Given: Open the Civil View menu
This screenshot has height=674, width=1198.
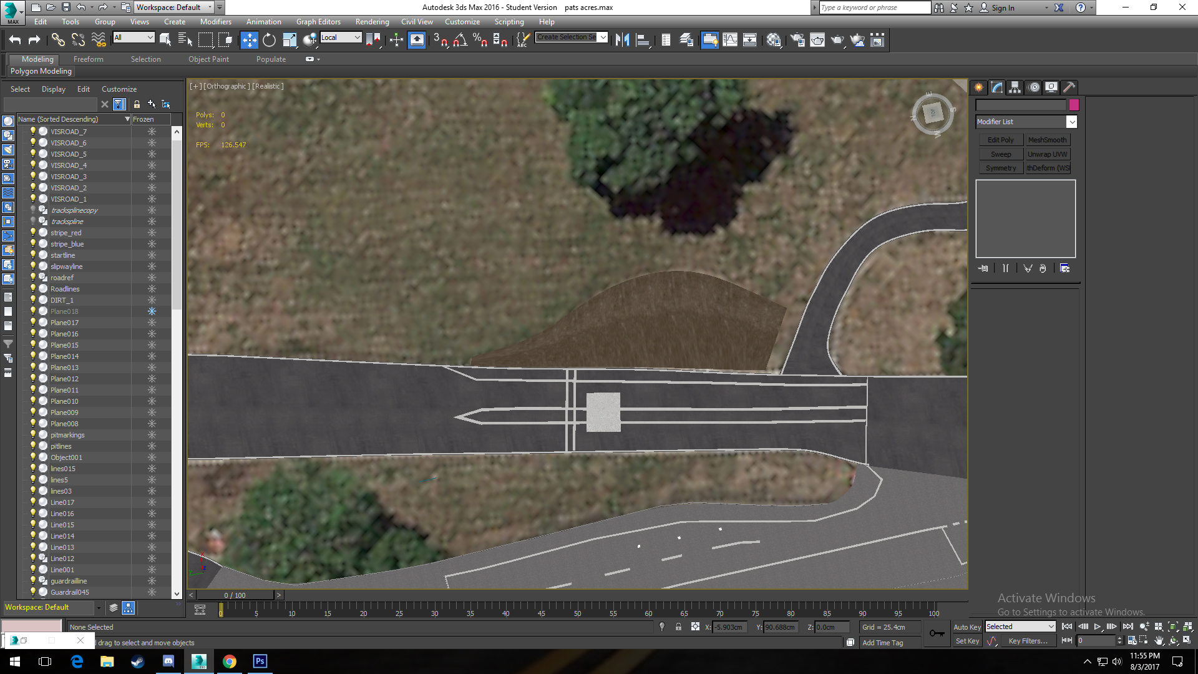Looking at the screenshot, I should coord(417,22).
